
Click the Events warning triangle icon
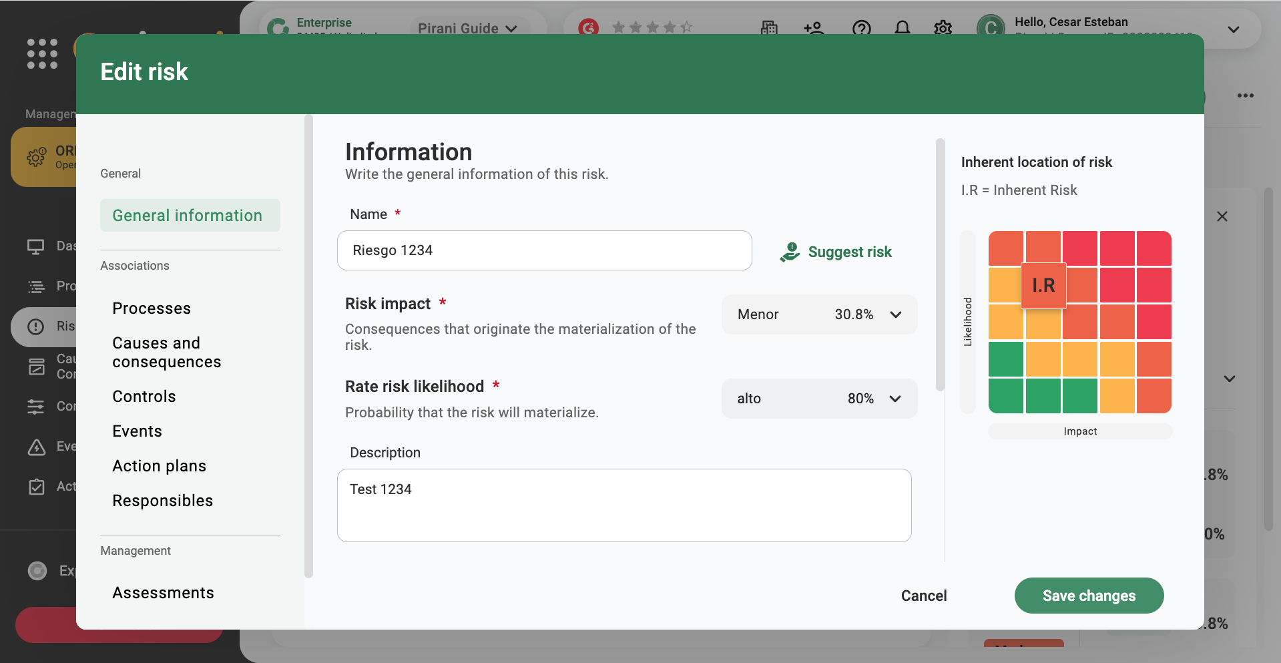point(37,447)
